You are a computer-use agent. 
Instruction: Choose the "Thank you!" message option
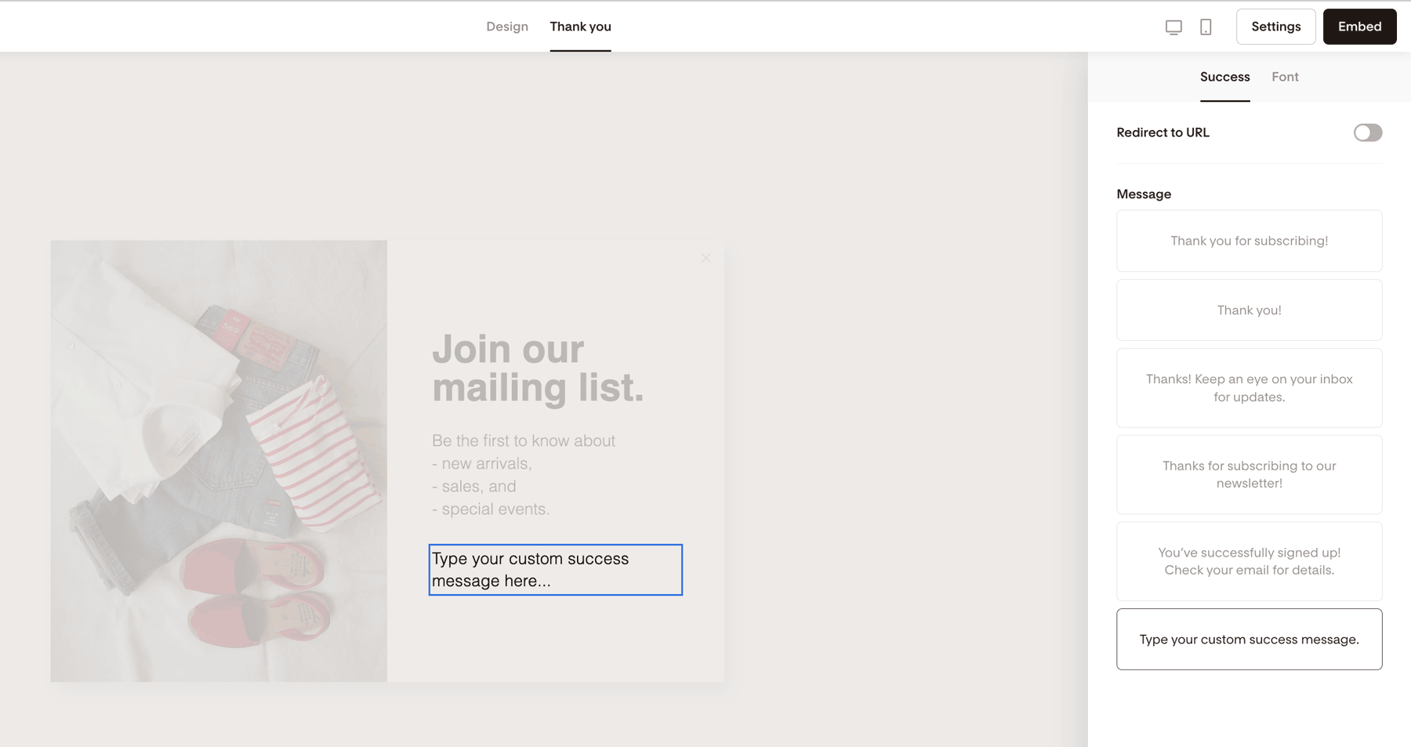pyautogui.click(x=1250, y=310)
